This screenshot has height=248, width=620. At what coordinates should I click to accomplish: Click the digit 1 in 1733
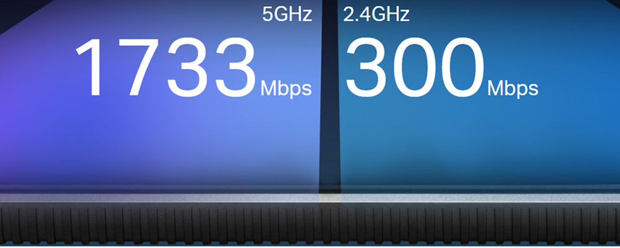point(90,68)
